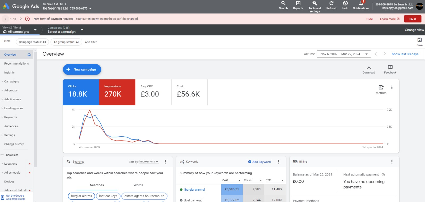Image resolution: width=425 pixels, height=202 pixels.
Task: Click the Be Seen 1st Ltd breadcrumb arrow
Action: tap(65, 4)
